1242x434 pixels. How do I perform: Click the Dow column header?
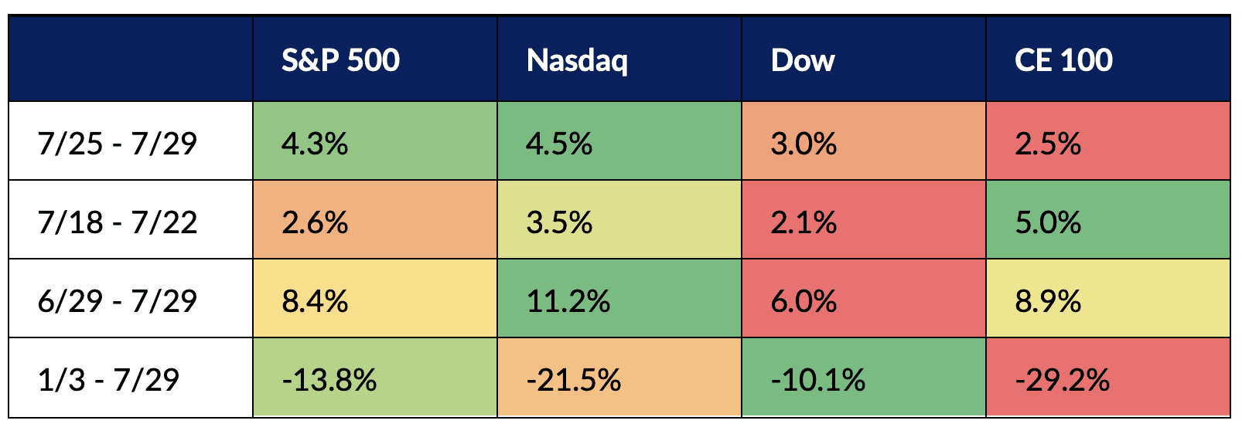point(803,60)
